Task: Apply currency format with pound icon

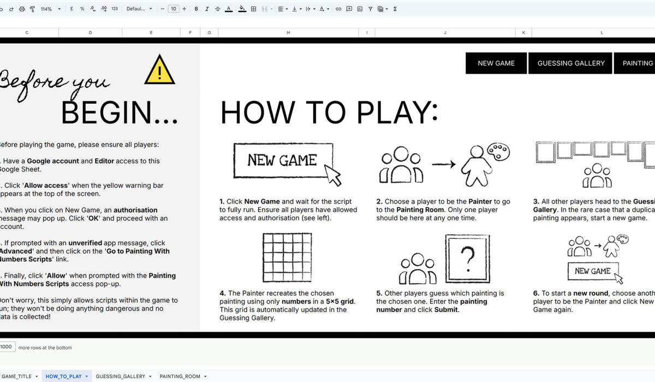Action: 72,9
